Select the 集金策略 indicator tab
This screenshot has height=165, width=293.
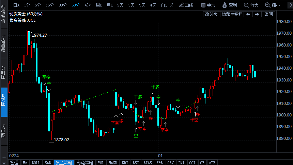[x=64, y=163]
